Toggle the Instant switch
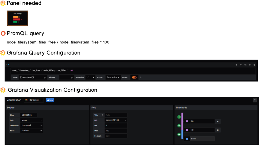Screen dimensions: 259x145 pos(134,77)
